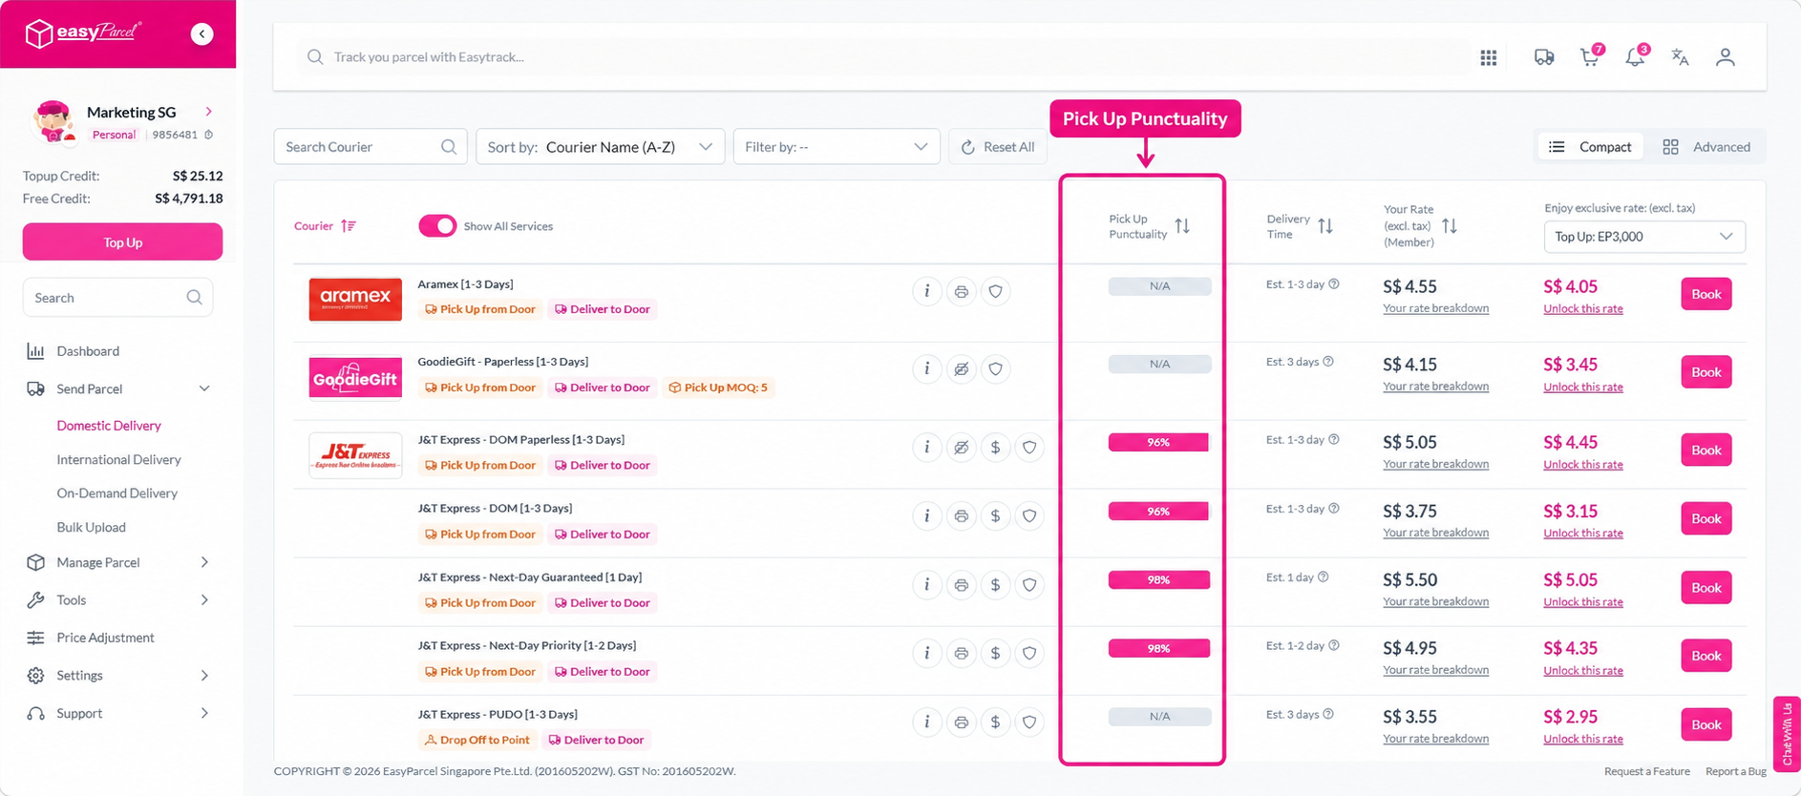
Task: Click the shield icon for GoodieGift
Action: 995,368
